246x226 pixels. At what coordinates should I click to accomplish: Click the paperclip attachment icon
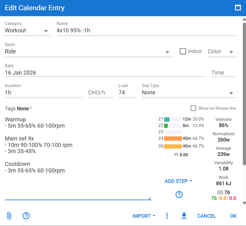[x=9, y=216]
